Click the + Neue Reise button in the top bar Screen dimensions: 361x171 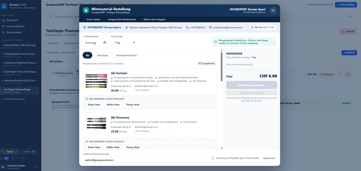point(346,5)
